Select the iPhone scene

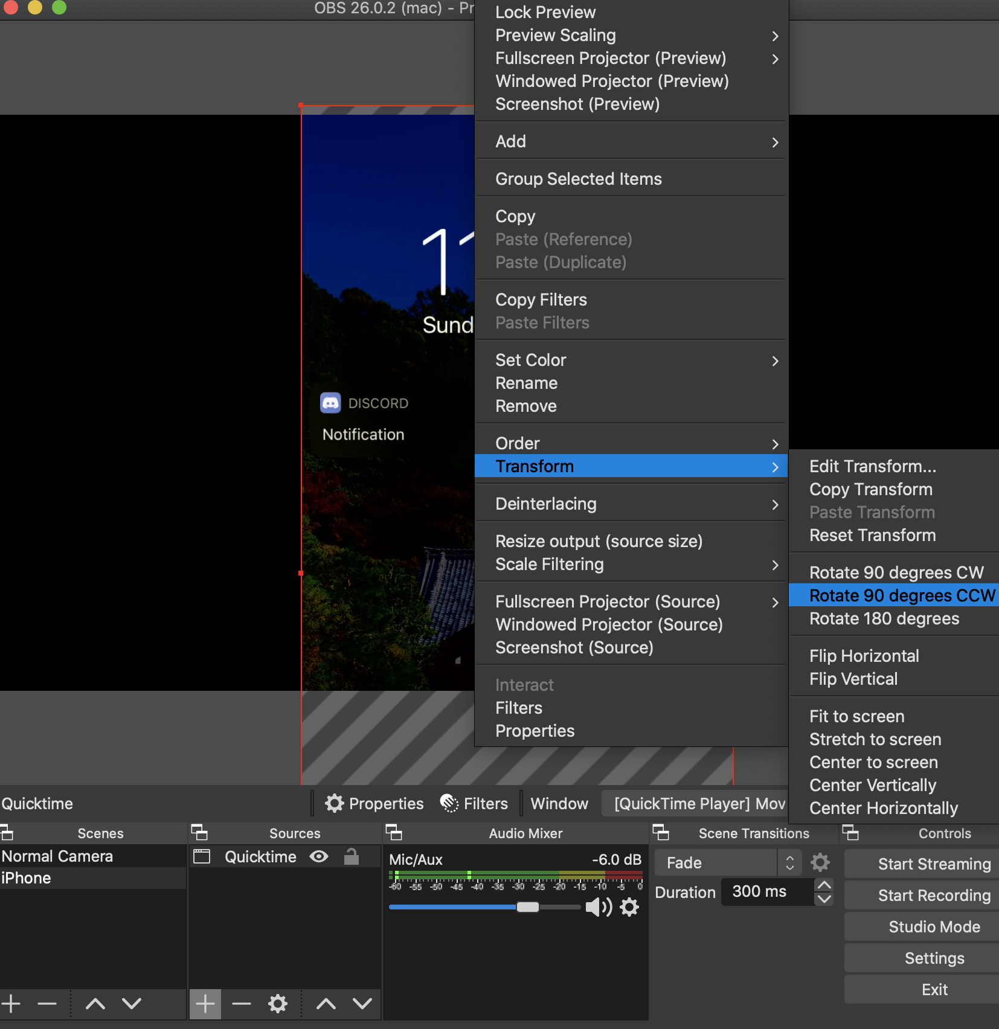pyautogui.click(x=93, y=878)
